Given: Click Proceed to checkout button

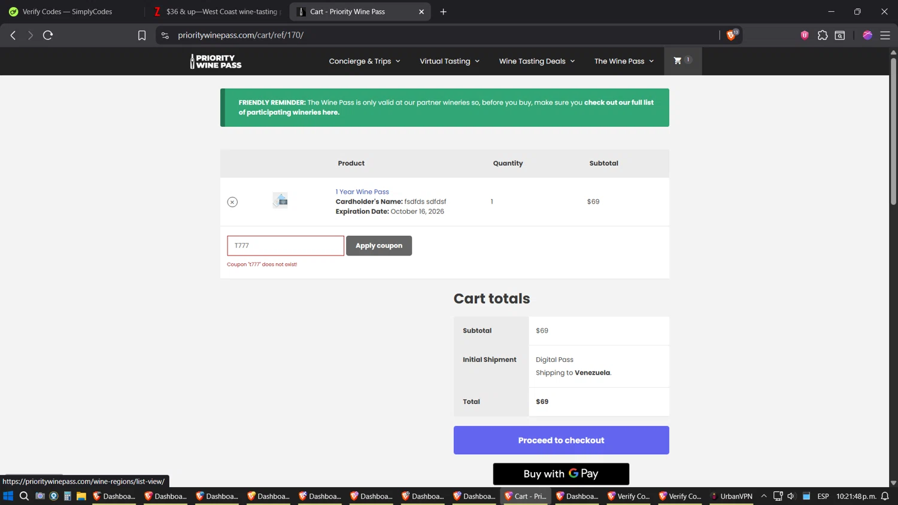Looking at the screenshot, I should [x=561, y=440].
